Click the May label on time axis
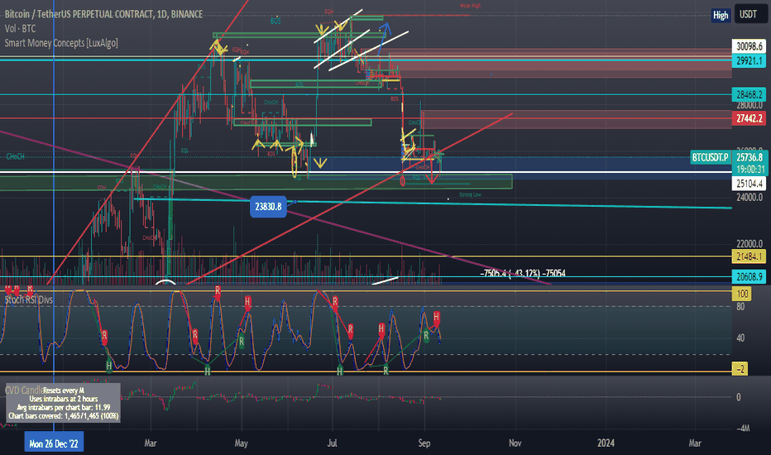Viewport: 771px width, 455px height. click(241, 443)
